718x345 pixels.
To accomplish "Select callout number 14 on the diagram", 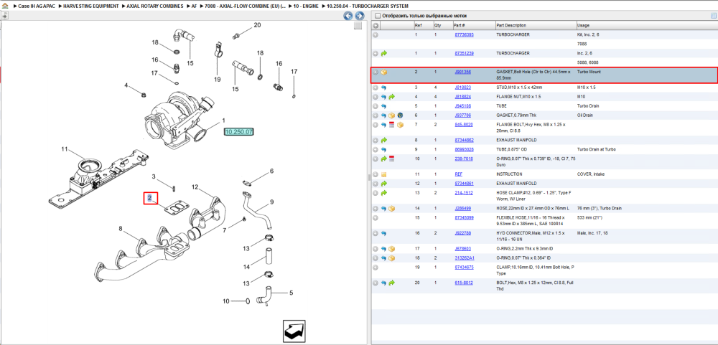I will [247, 267].
